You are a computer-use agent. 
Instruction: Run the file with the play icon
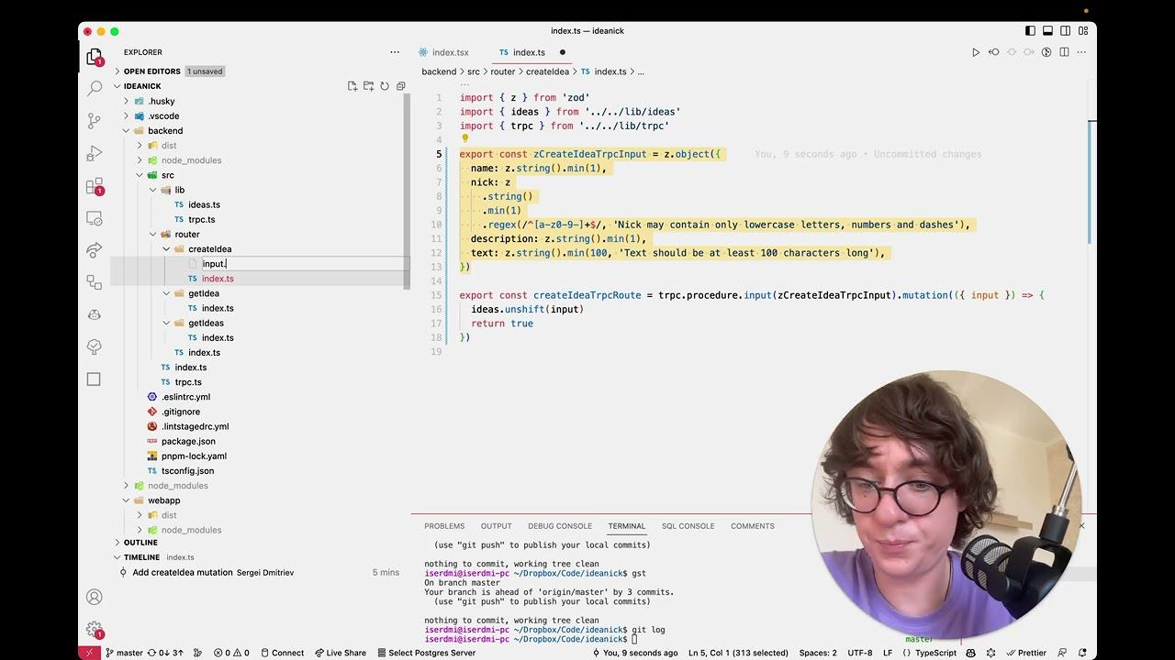pyautogui.click(x=976, y=52)
